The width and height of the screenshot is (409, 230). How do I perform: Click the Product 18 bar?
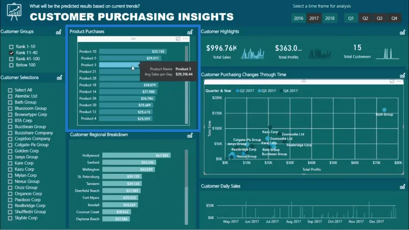[x=129, y=85]
